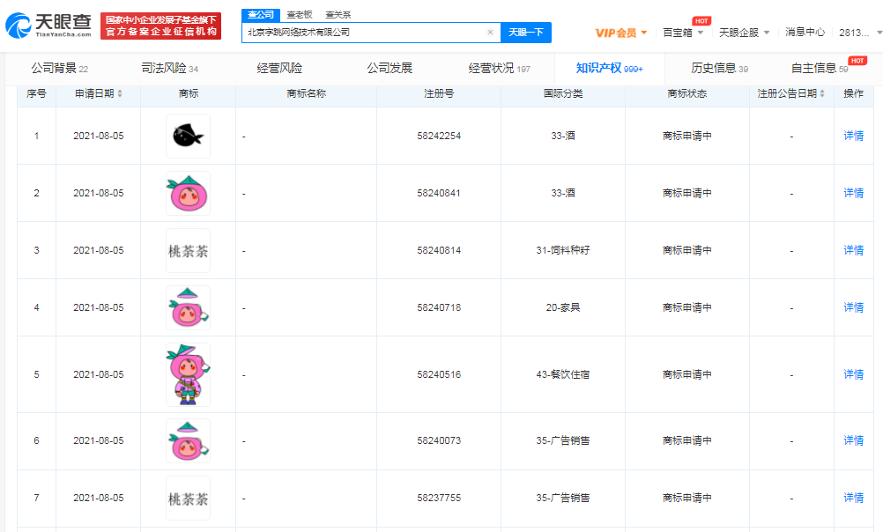The image size is (883, 532).
Task: Open the 历史信息 tab
Action: click(720, 68)
